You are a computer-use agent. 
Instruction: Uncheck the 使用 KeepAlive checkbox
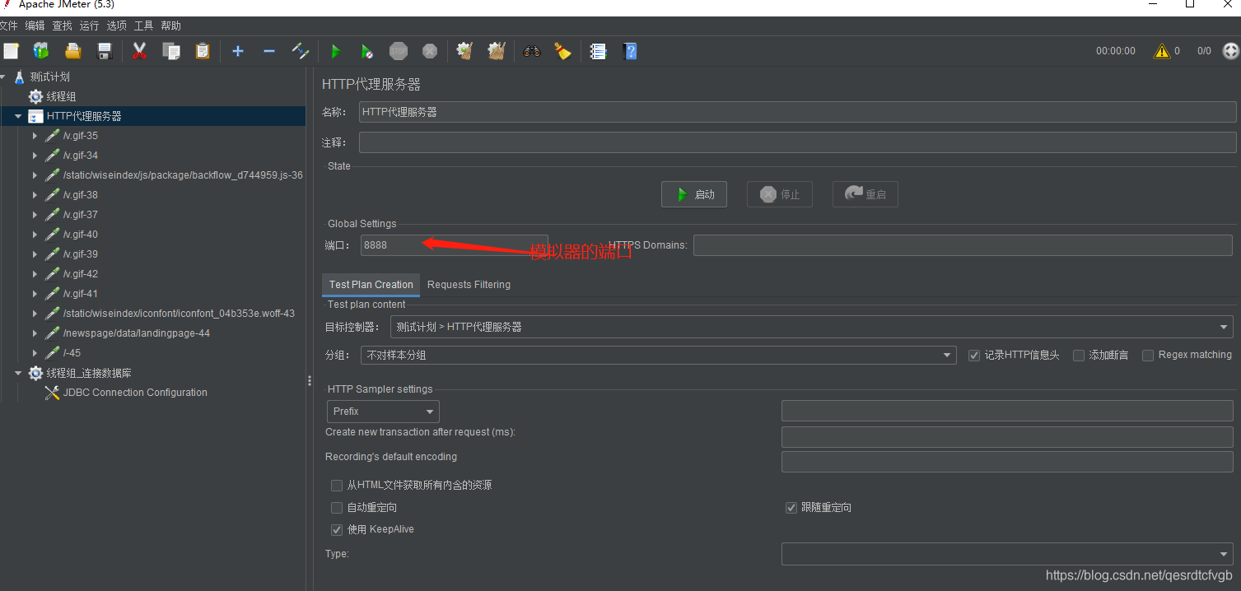pyautogui.click(x=337, y=530)
